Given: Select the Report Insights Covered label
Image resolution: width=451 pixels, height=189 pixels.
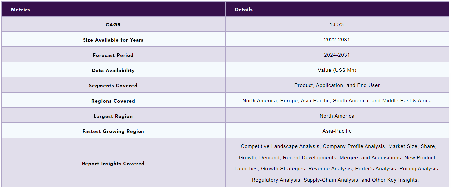Looking at the screenshot, I should (113, 164).
